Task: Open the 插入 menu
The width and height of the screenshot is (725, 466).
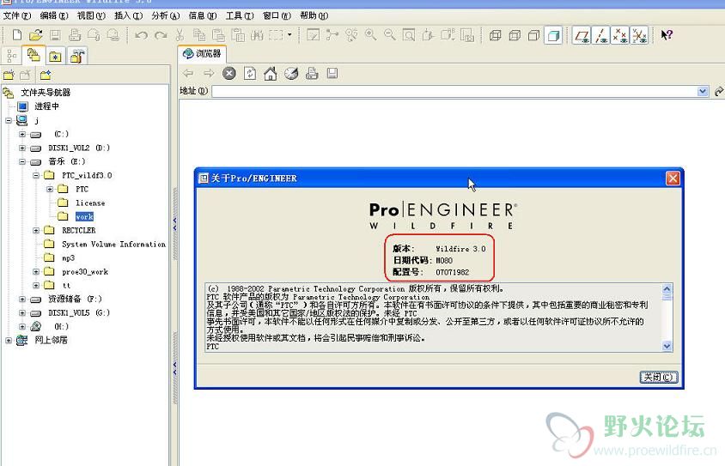Action: [128, 15]
